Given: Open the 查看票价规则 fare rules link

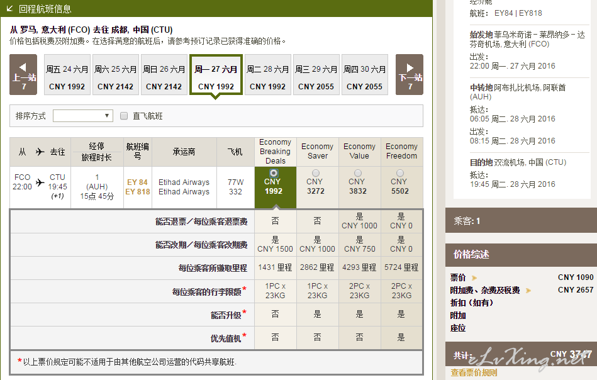Looking at the screenshot, I should point(474,373).
